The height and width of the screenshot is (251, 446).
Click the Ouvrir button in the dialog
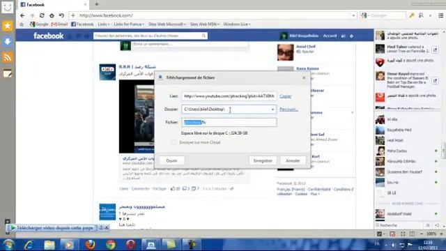[x=171, y=160]
